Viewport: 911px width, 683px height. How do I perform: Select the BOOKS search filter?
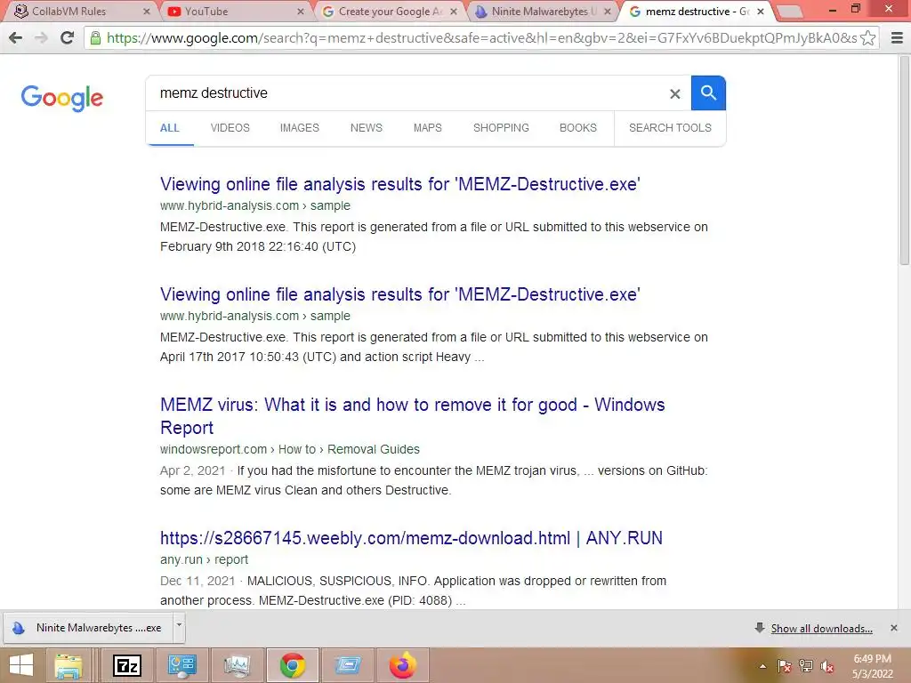click(578, 128)
